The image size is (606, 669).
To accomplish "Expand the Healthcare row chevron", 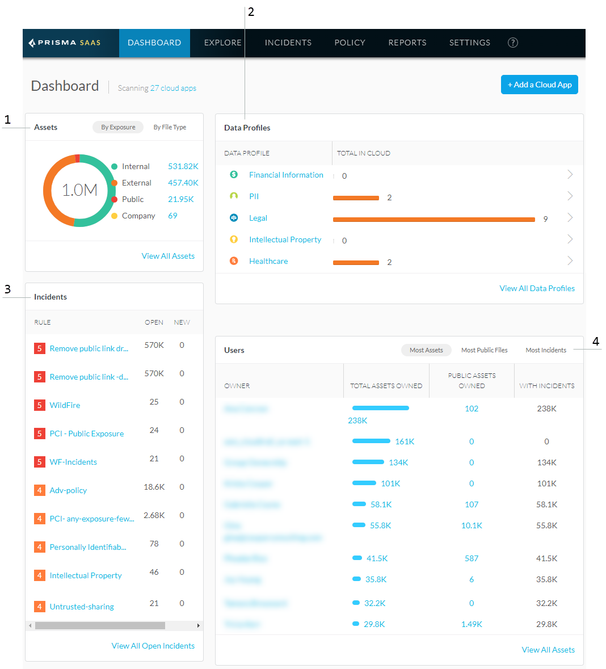I will pyautogui.click(x=570, y=261).
